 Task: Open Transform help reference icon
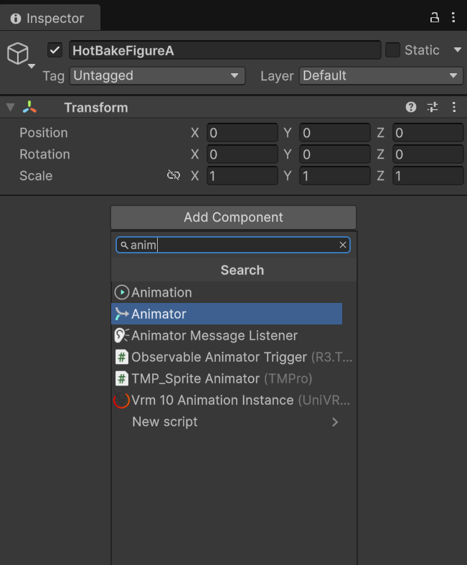(411, 107)
